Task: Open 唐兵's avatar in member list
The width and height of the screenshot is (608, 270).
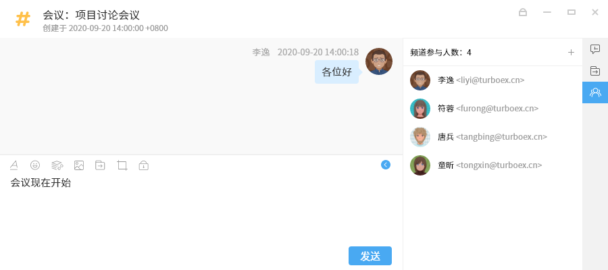Action: 420,137
